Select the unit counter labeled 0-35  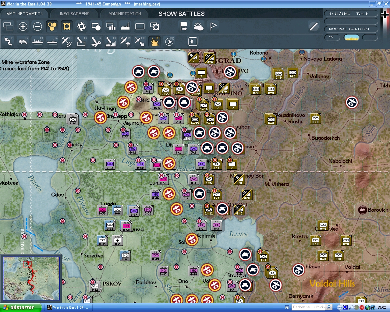click(102, 240)
